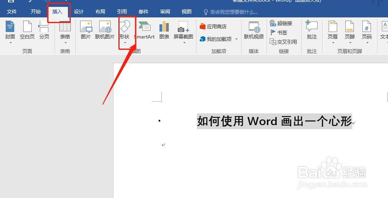
Task: Click the 表格 table icon
Action: pos(65,27)
